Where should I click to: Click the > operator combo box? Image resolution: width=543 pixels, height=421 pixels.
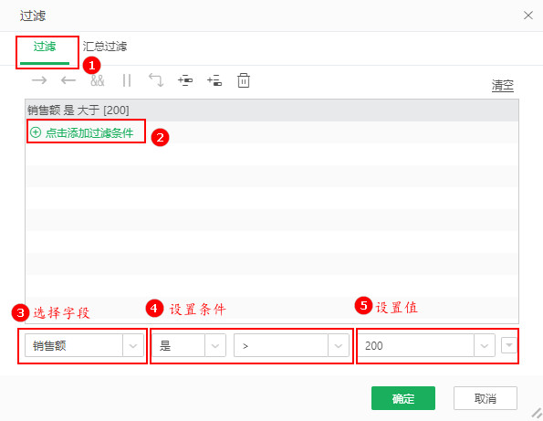(291, 345)
